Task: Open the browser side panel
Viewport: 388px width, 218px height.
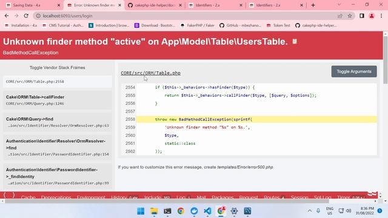Action: (x=362, y=16)
